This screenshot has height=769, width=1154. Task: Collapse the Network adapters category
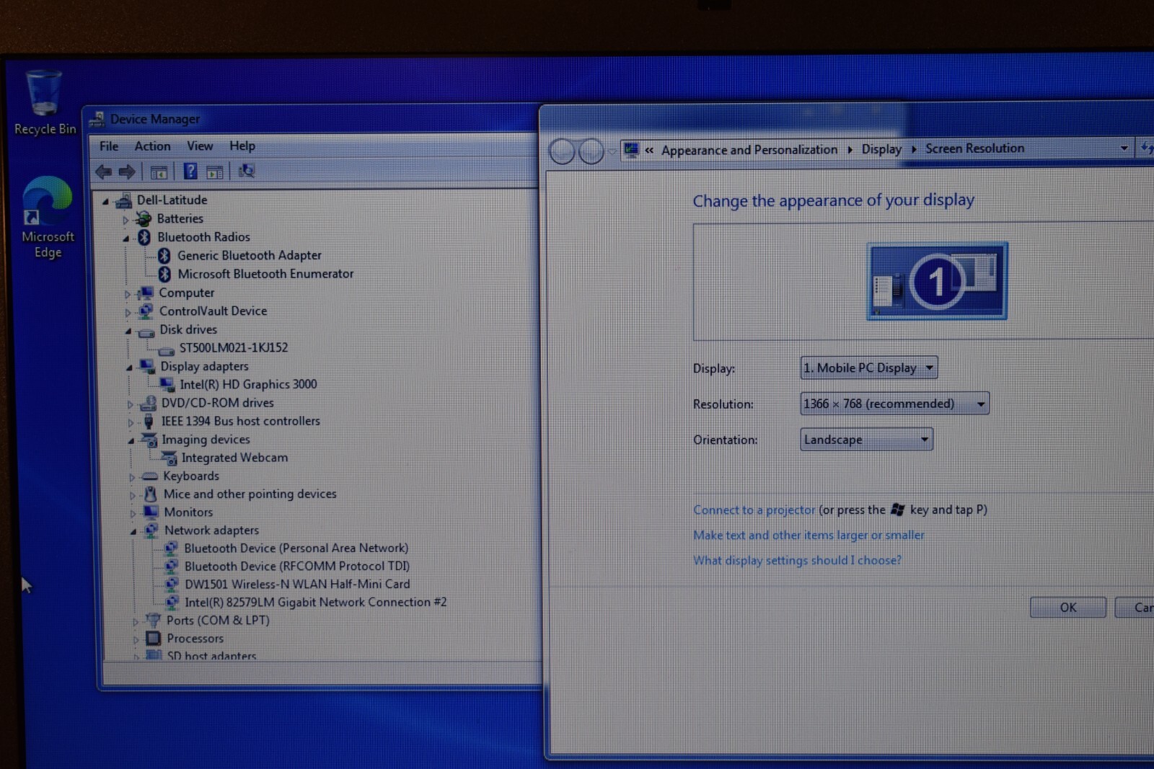coord(133,531)
